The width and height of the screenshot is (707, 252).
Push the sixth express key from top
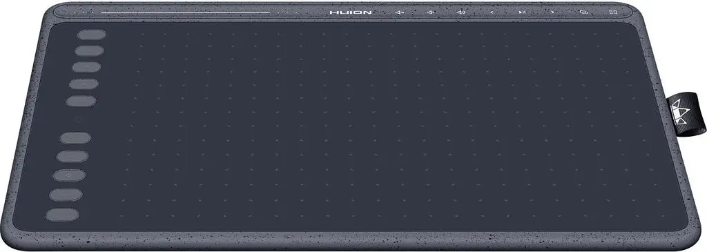point(75,138)
